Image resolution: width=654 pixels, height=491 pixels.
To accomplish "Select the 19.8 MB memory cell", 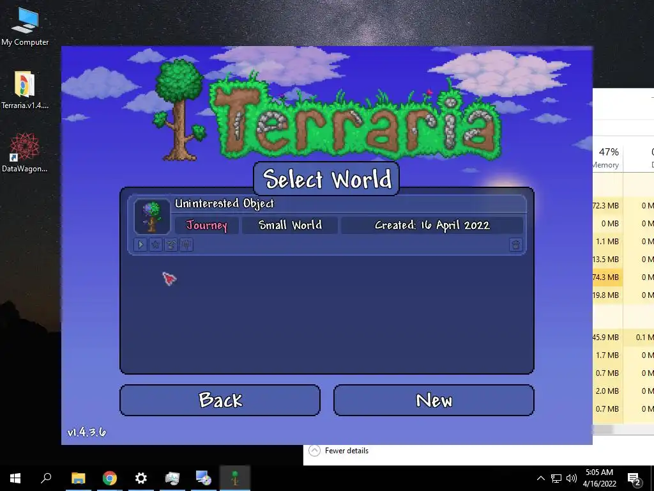I will click(608, 295).
